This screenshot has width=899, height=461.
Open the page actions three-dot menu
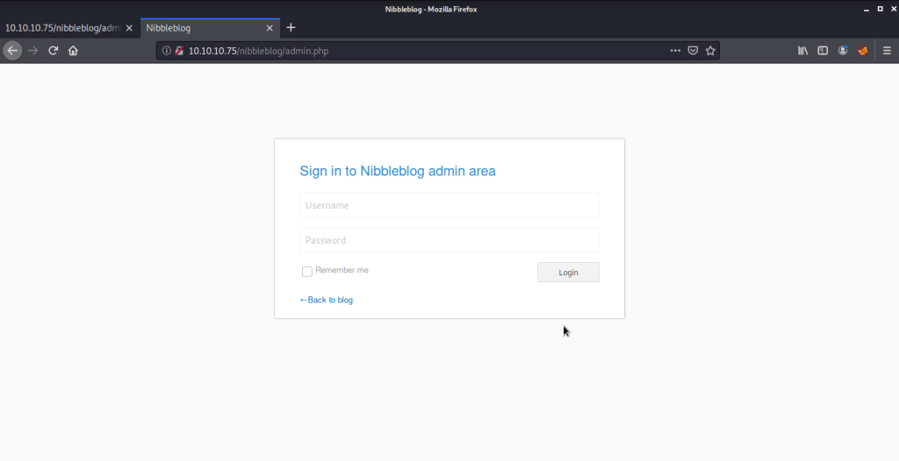coord(675,51)
